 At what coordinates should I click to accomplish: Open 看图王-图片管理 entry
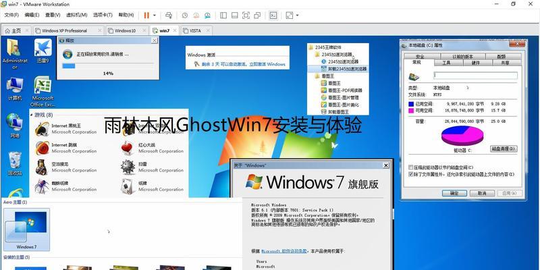point(340,97)
